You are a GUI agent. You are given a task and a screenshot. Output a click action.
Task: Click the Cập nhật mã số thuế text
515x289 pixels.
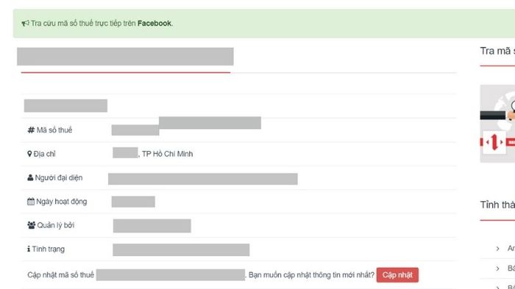tap(61, 275)
